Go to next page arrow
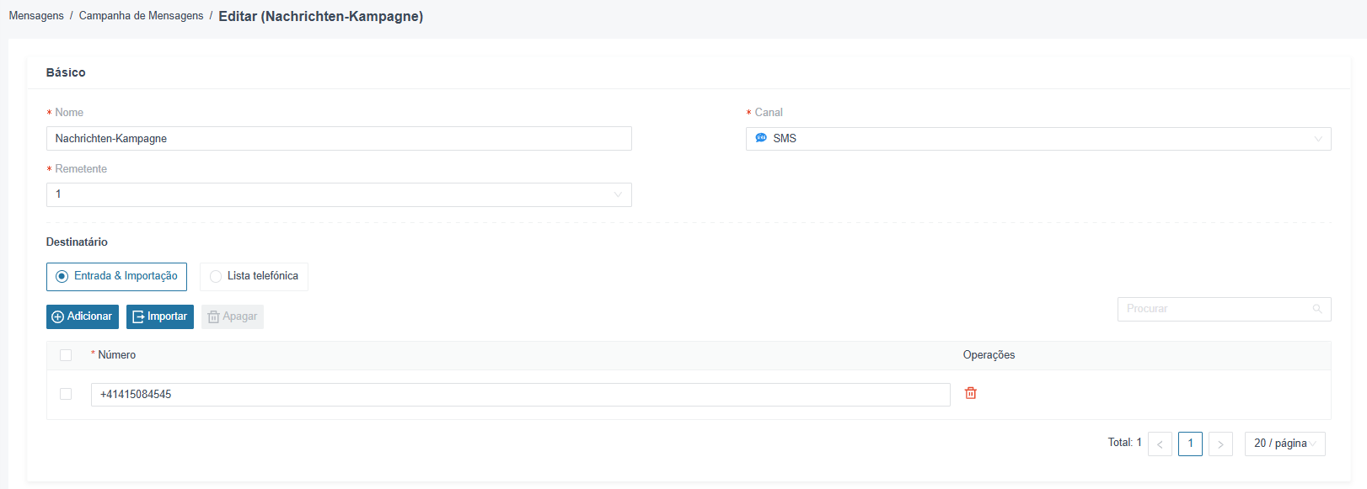 pos(1220,444)
